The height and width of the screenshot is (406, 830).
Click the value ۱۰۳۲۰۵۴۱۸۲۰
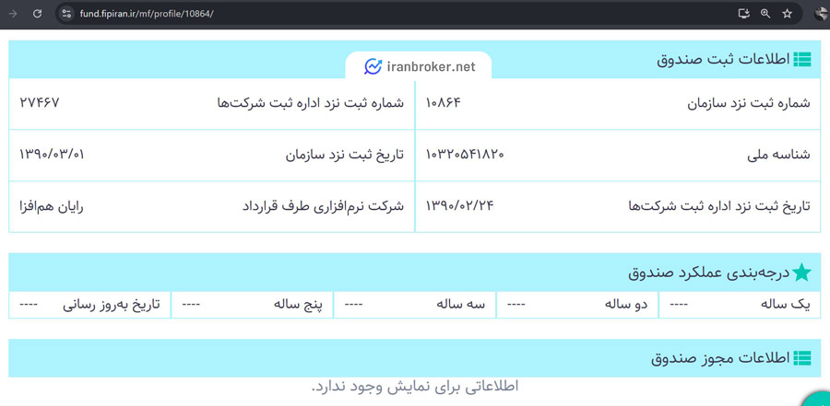465,155
